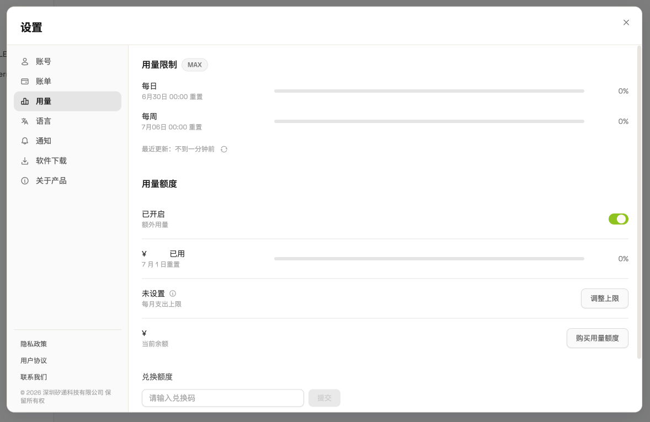Click the 账单 card icon in sidebar
The image size is (650, 422).
click(25, 81)
